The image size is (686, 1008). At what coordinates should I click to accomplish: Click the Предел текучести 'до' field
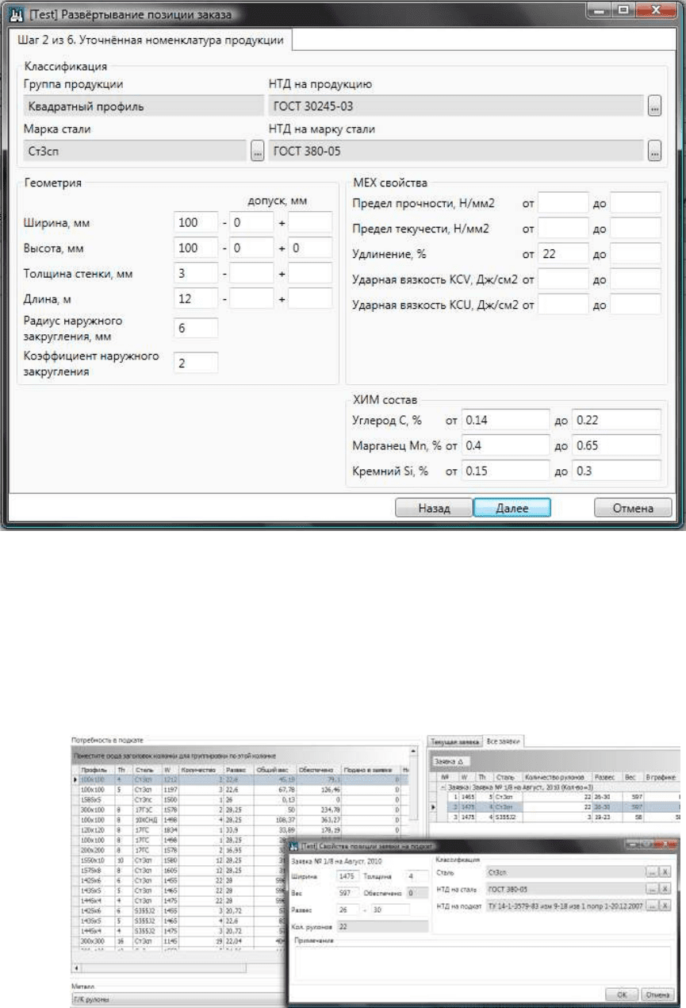pyautogui.click(x=635, y=229)
